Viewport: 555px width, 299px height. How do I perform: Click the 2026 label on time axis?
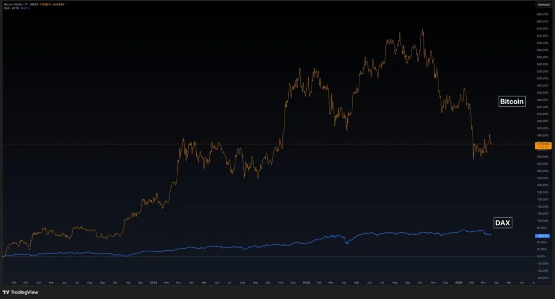[459, 282]
